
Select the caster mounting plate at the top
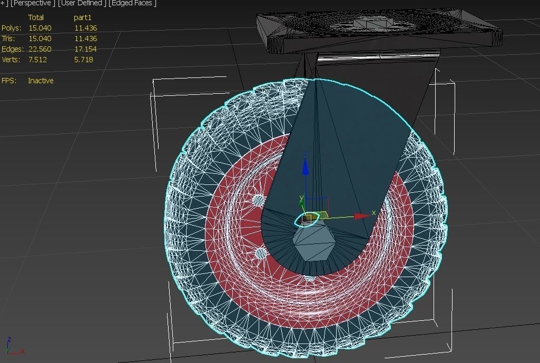[379, 31]
